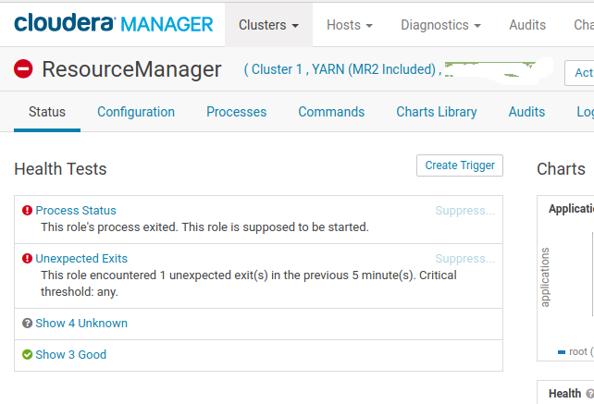The height and width of the screenshot is (404, 594).
Task: Open the Hosts dropdown menu
Action: 350,25
